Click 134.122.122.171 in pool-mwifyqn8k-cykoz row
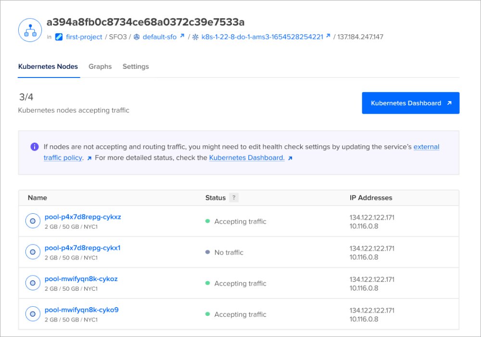 [x=372, y=279]
